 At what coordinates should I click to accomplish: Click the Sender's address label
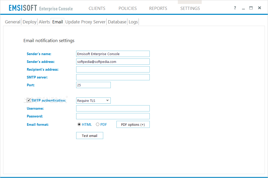(41, 62)
